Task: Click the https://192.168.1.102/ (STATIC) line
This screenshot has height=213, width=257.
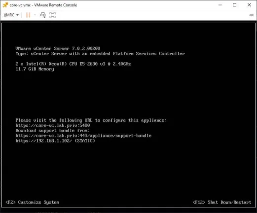Action: pos(55,141)
